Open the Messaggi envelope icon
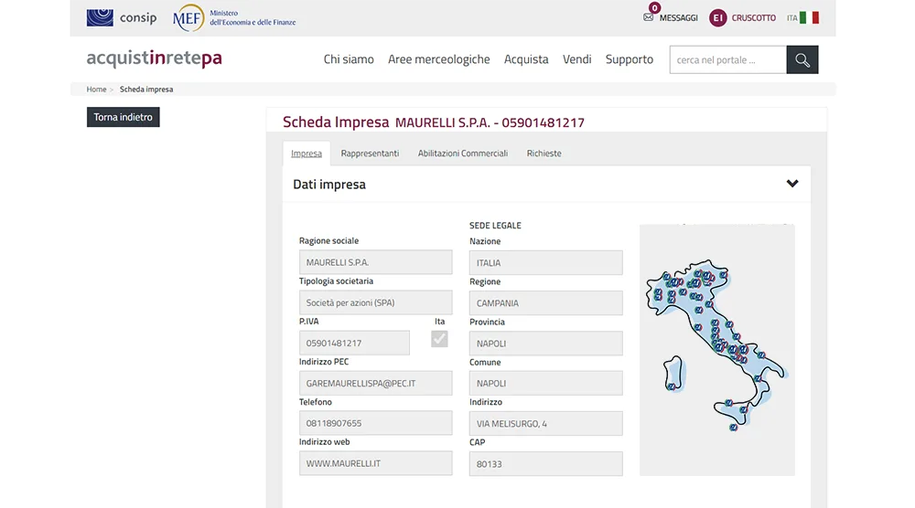915x508 pixels. click(649, 17)
